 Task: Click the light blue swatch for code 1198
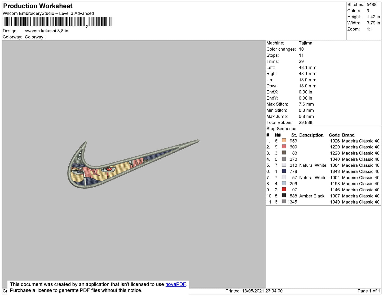coord(284,183)
